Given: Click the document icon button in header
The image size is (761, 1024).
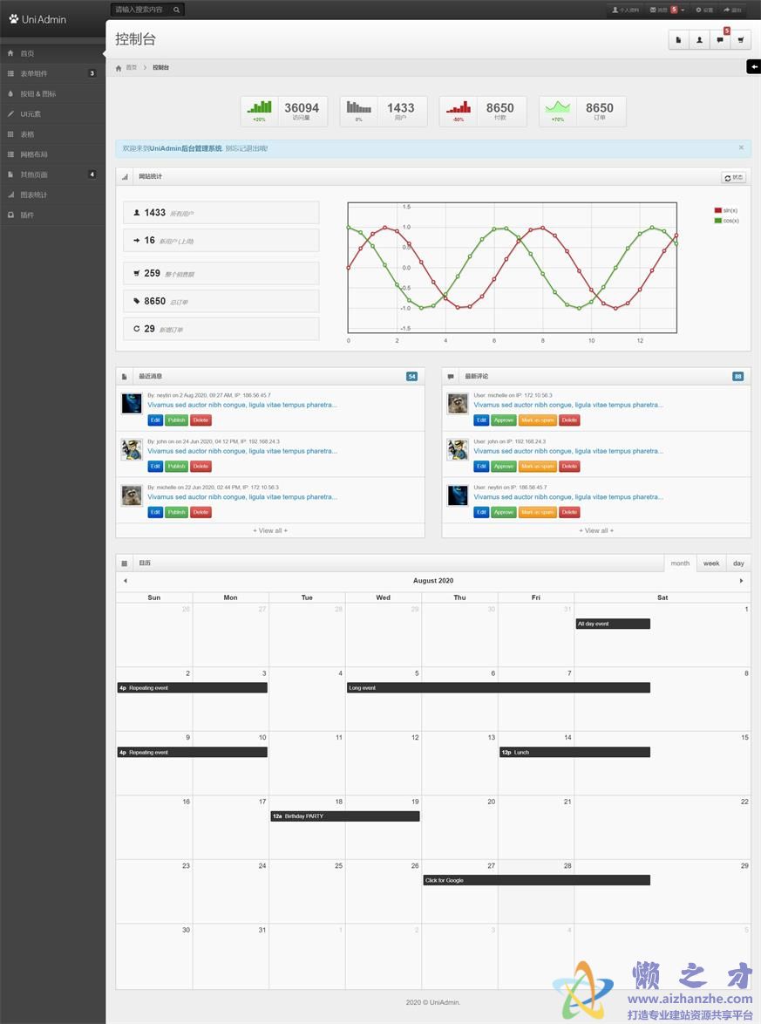Looking at the screenshot, I should click(x=678, y=39).
